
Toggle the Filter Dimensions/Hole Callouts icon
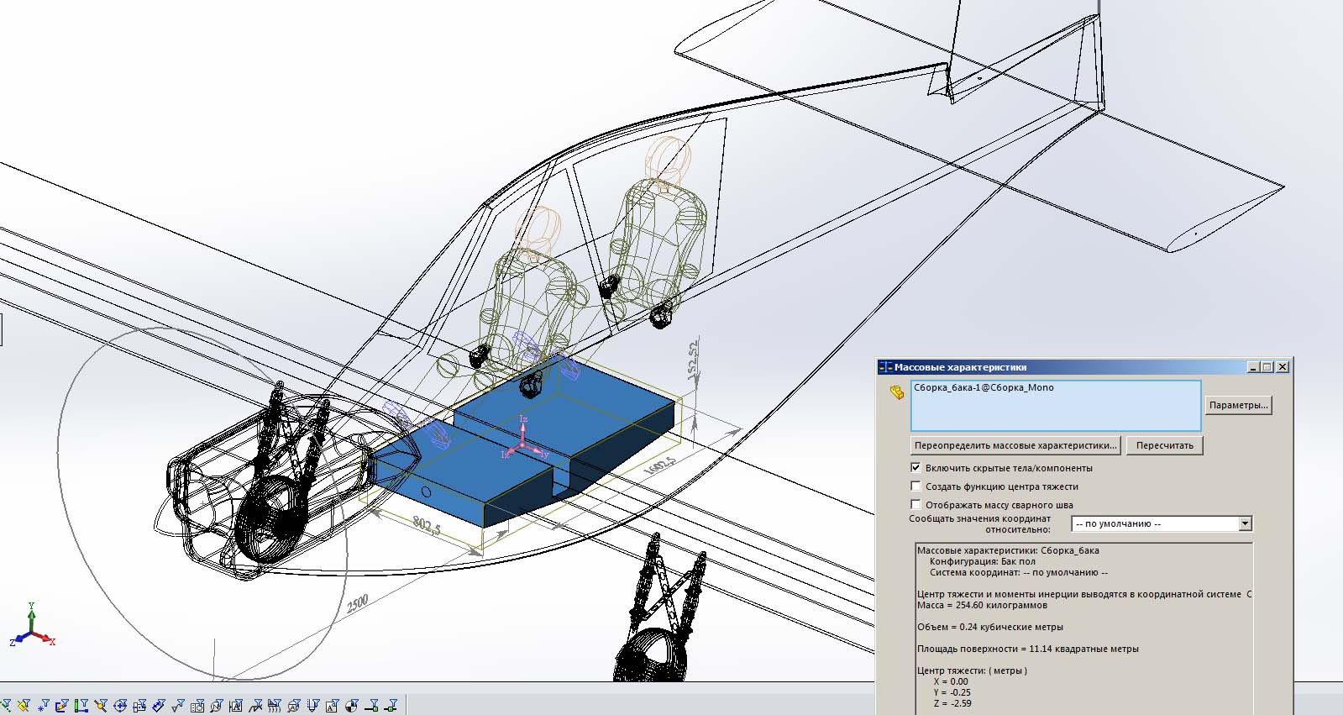tap(159, 705)
